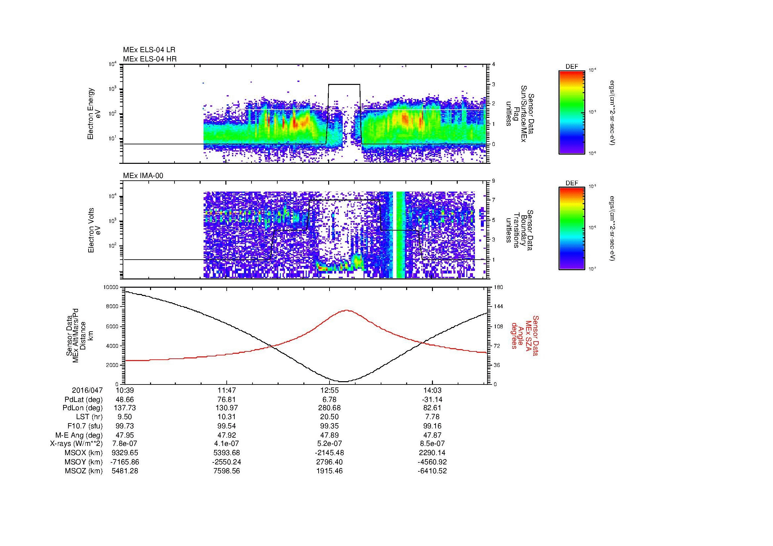Click the SZA curve peak in bottom plot
This screenshot has width=773, height=546.
347,310
